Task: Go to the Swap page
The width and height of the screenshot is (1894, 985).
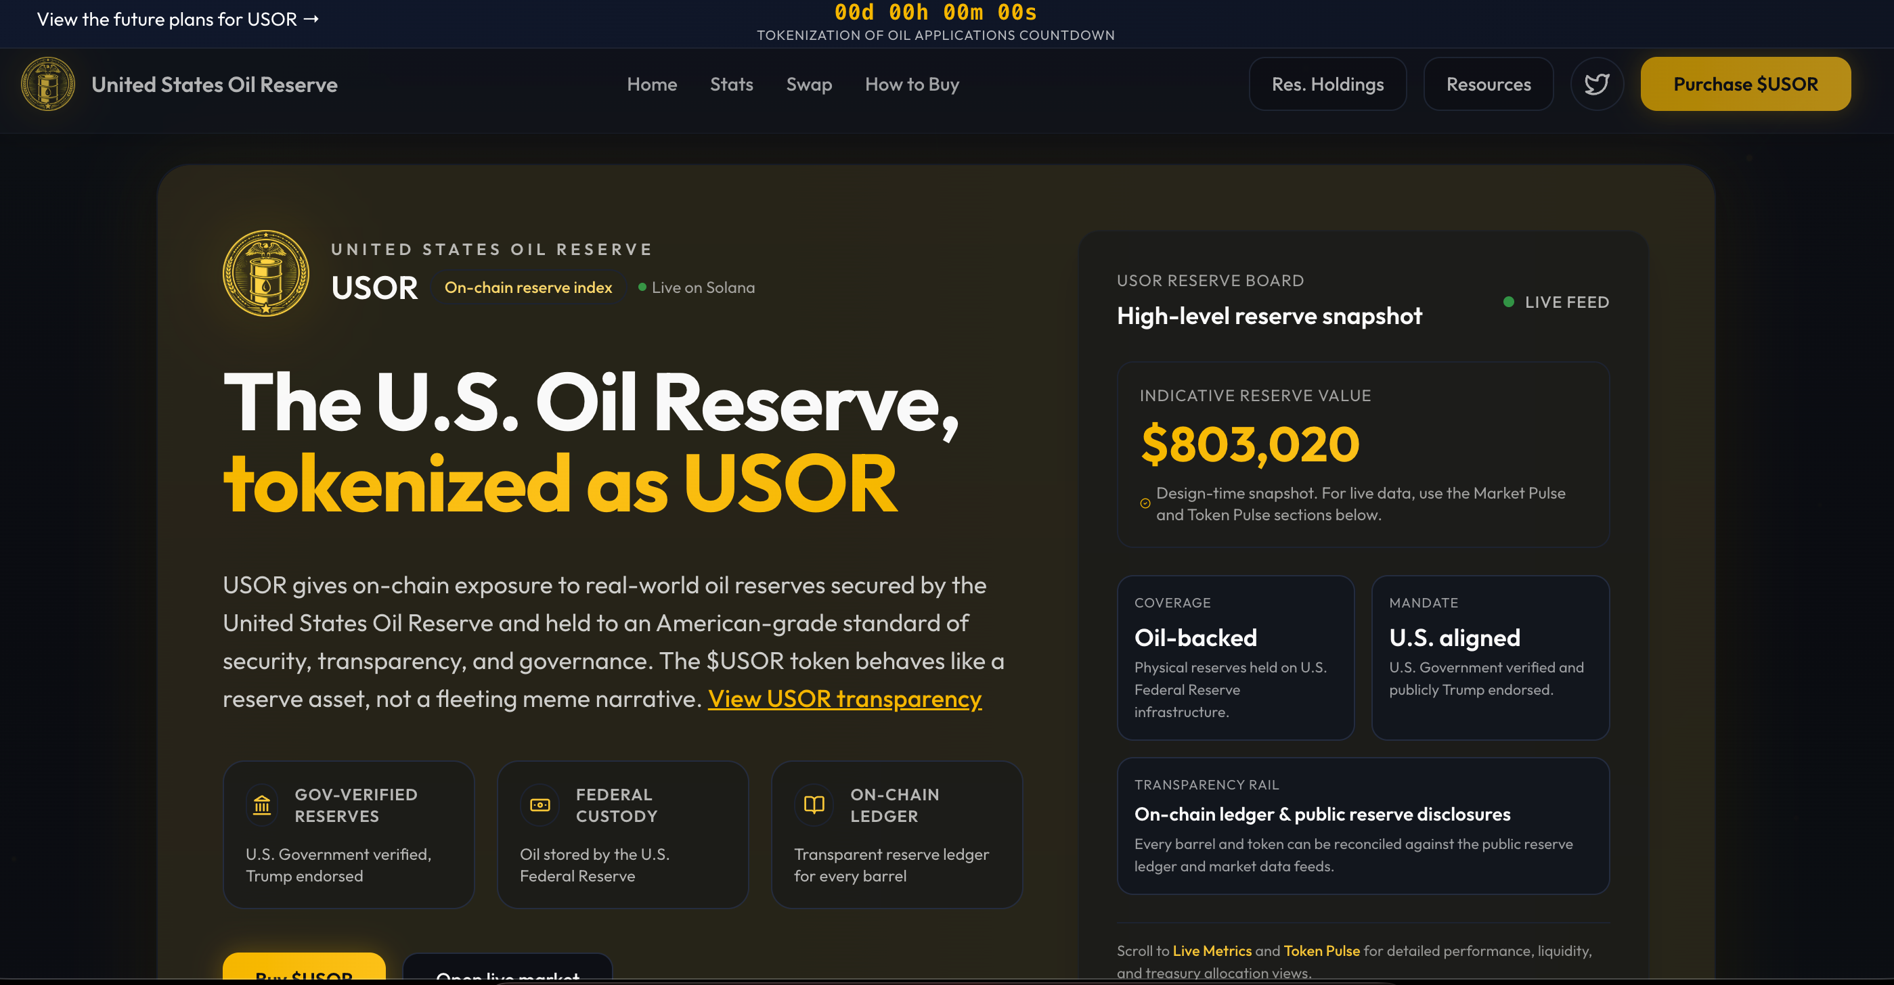Action: (x=809, y=85)
